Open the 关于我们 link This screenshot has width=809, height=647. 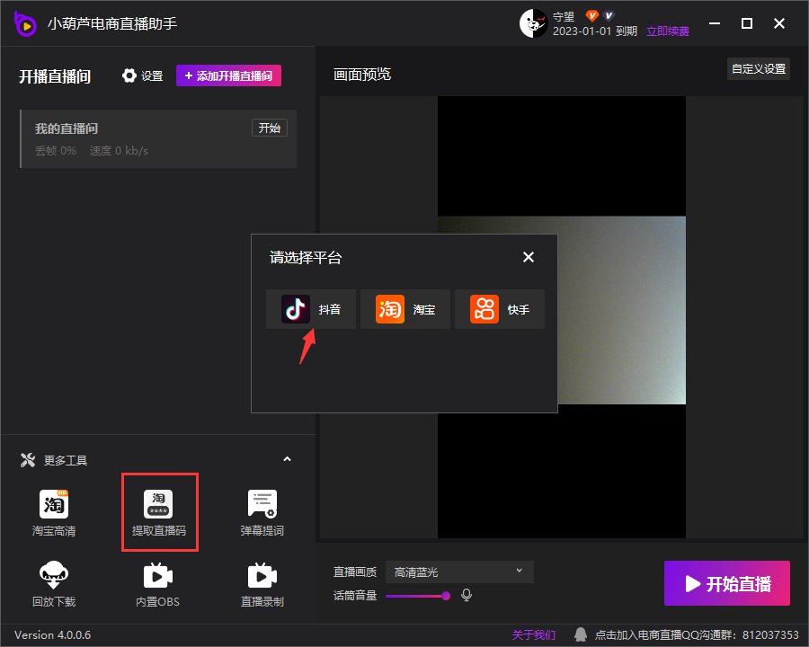coord(534,634)
